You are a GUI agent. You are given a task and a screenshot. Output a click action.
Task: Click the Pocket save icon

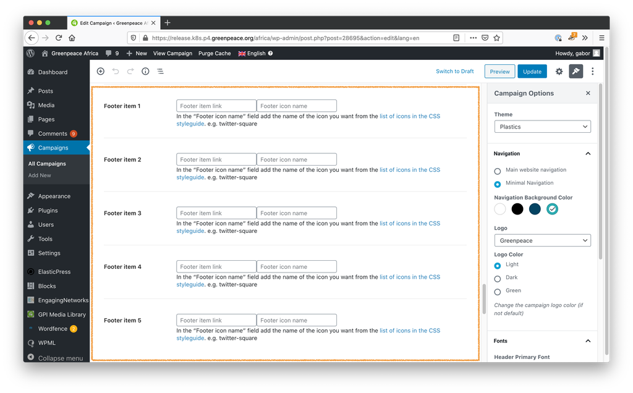coord(485,38)
